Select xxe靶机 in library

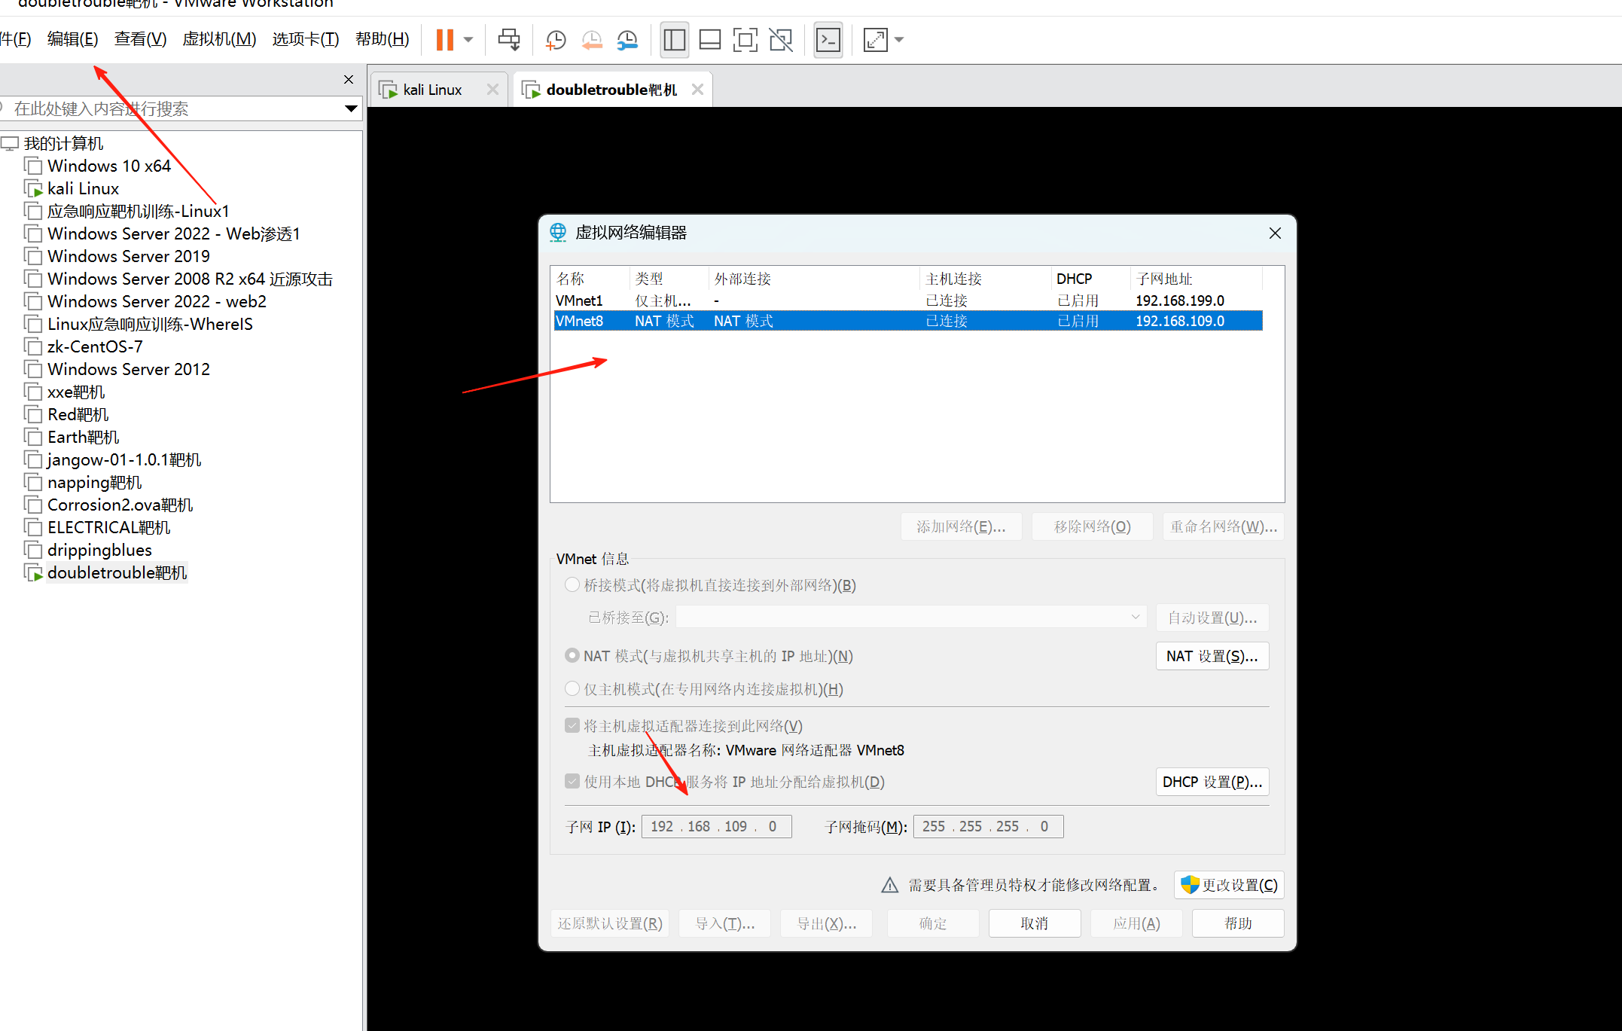pyautogui.click(x=76, y=392)
